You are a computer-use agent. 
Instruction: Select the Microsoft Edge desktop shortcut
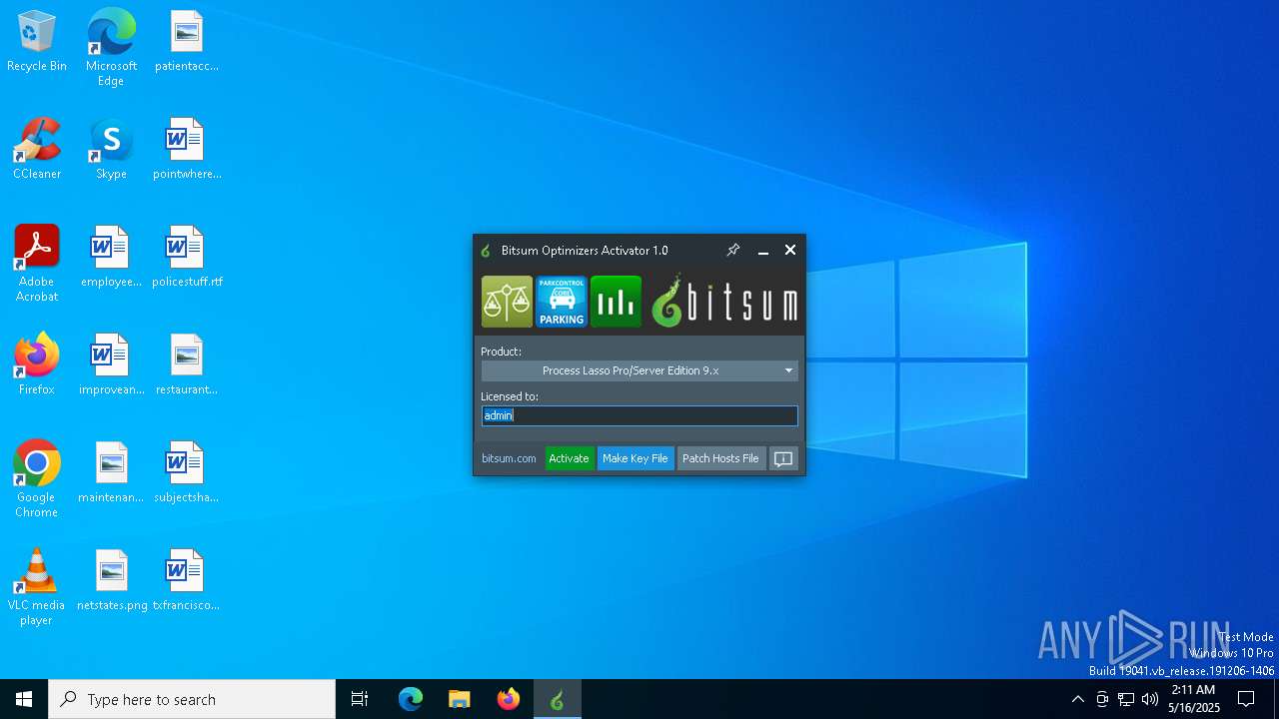click(111, 48)
